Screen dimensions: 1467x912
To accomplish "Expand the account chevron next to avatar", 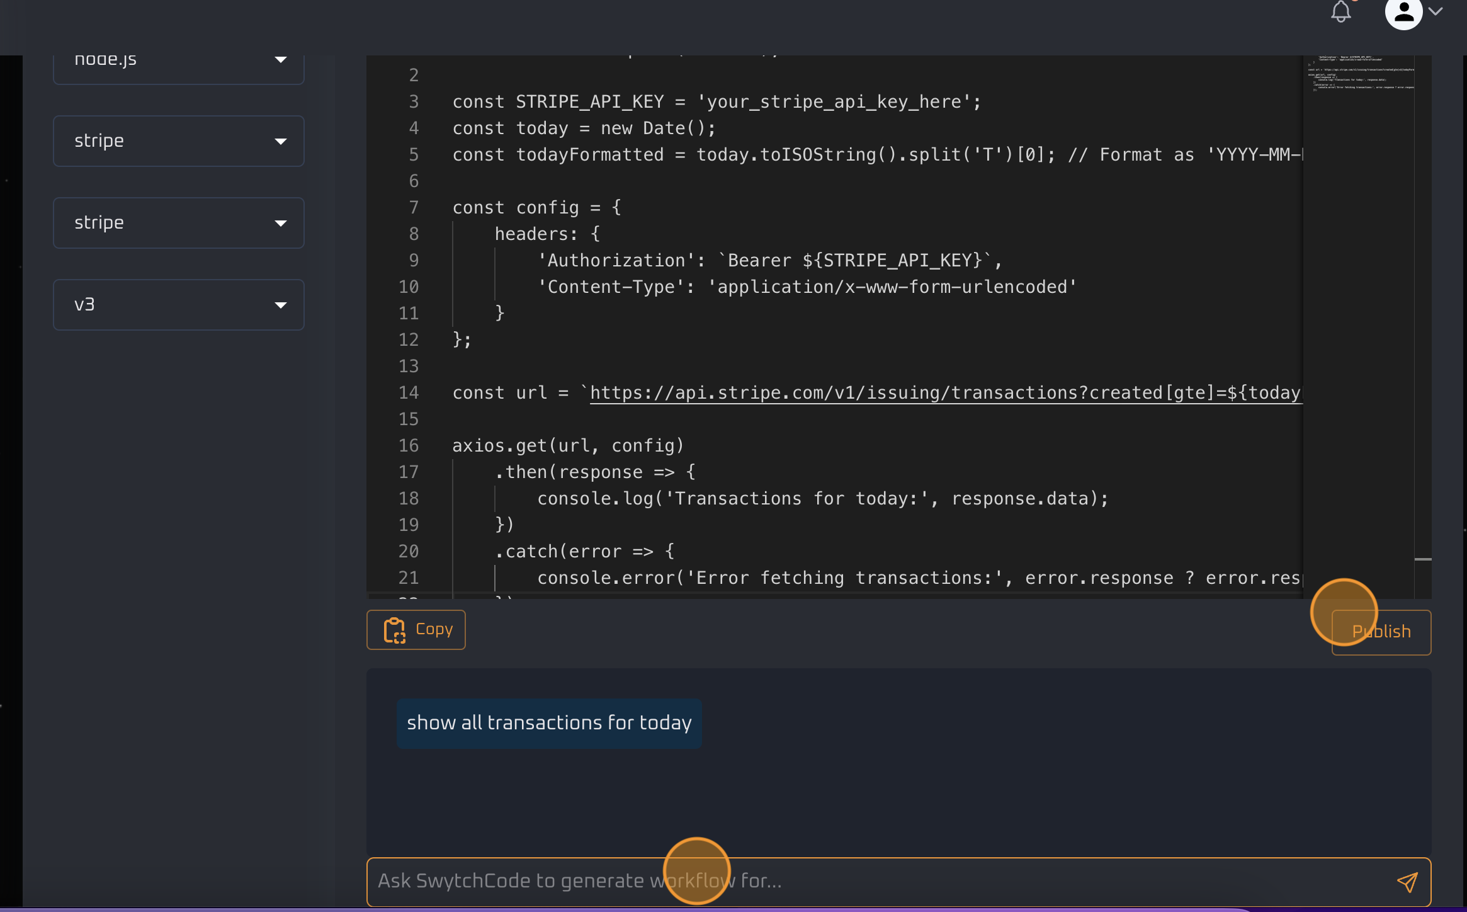I will click(x=1436, y=11).
